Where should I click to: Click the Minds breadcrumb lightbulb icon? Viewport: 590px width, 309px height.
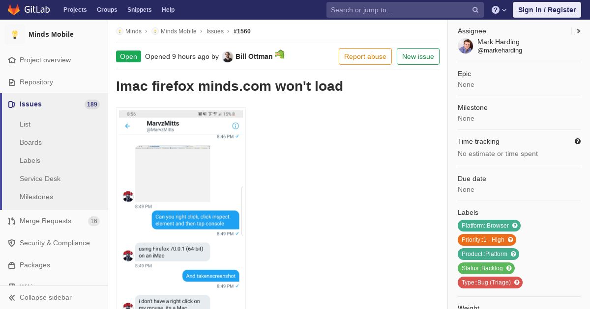coord(119,31)
